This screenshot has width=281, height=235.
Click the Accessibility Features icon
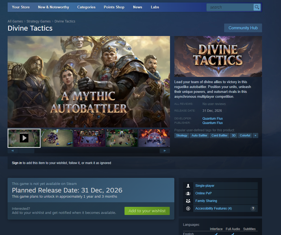(188, 208)
